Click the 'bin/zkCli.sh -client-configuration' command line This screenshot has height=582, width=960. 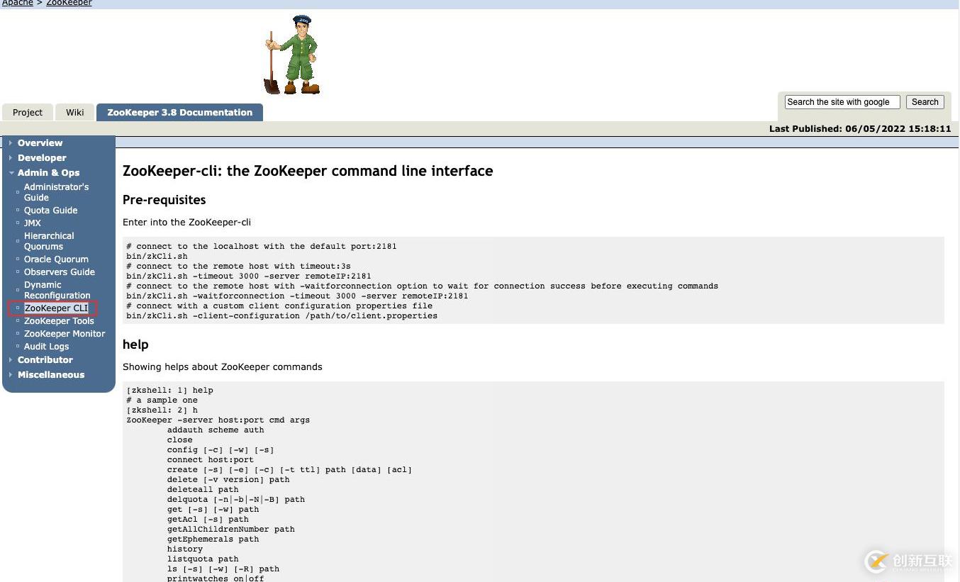coord(282,315)
